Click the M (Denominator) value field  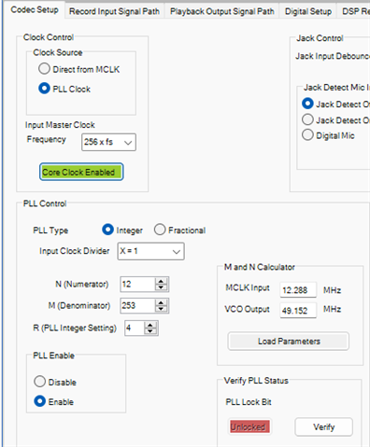(137, 305)
